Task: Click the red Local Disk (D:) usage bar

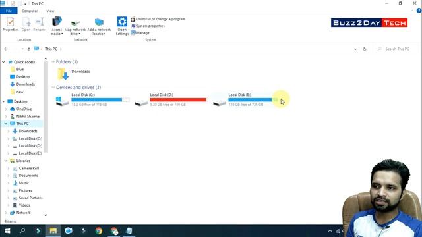Action: (x=178, y=100)
